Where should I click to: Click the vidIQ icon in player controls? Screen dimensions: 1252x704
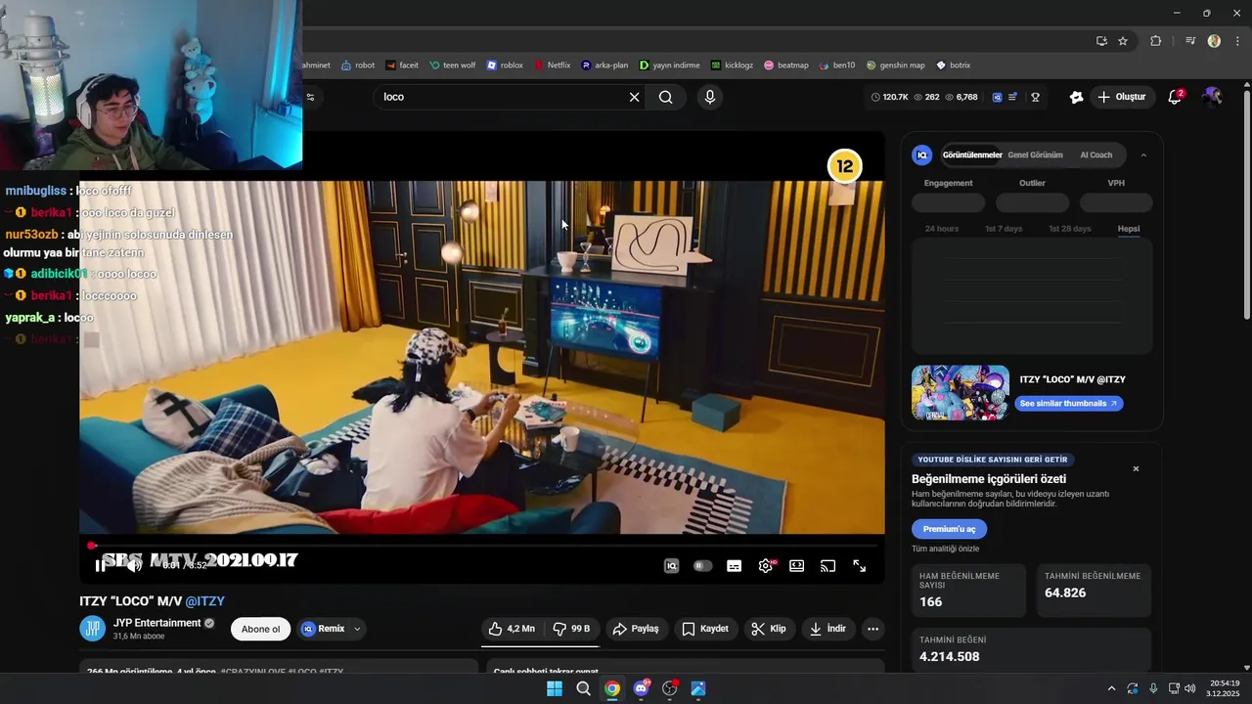coord(671,565)
